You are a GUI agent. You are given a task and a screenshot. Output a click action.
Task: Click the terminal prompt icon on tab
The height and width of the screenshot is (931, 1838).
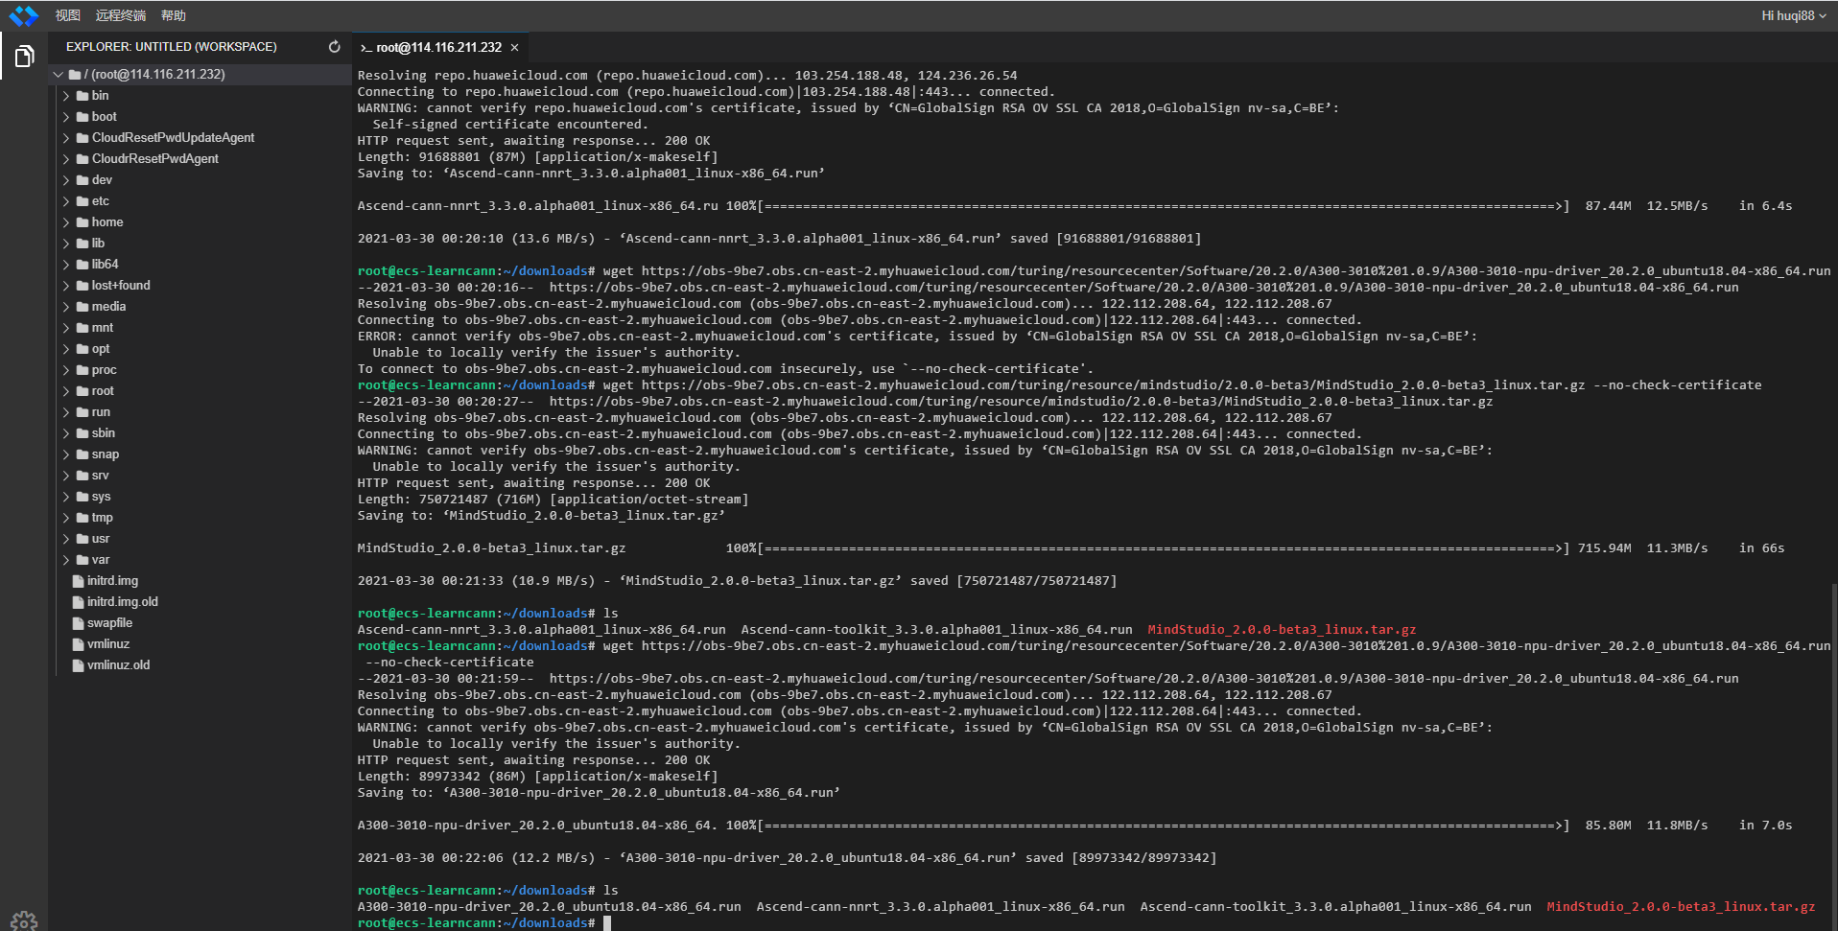pos(365,47)
